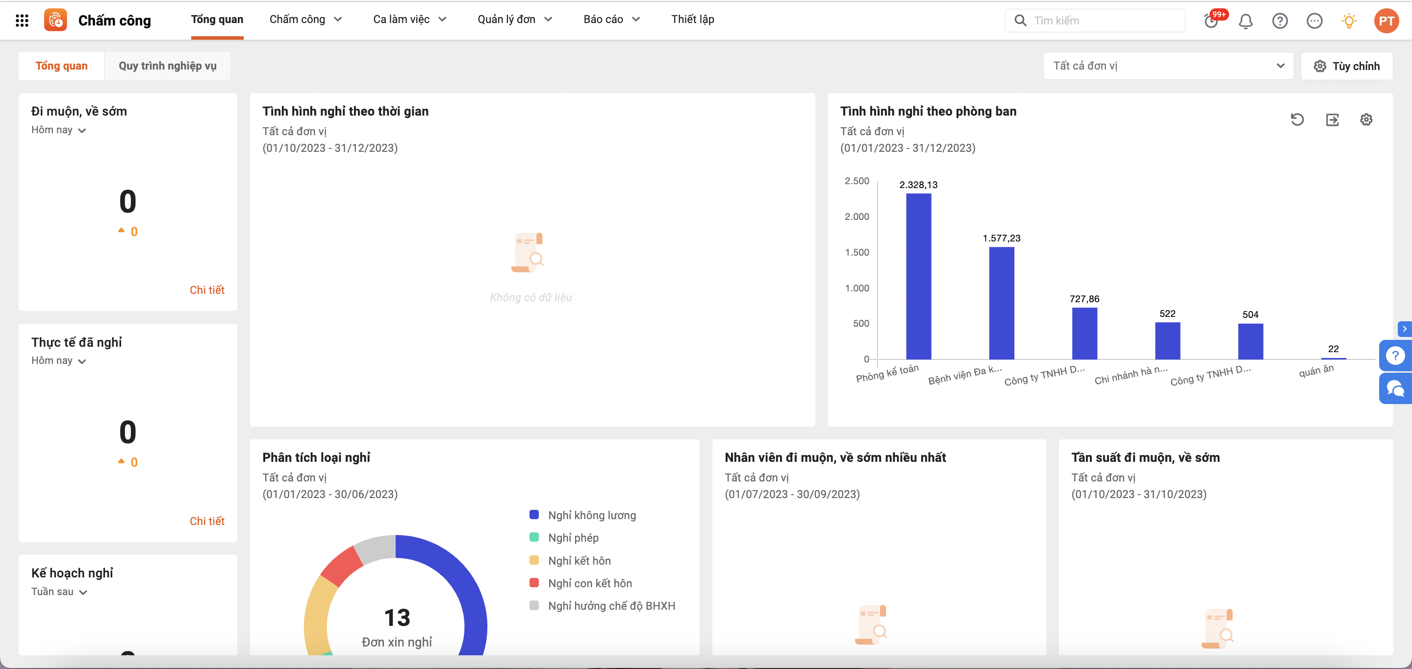Image resolution: width=1412 pixels, height=669 pixels.
Task: Open the chat bubble ellipsis icon in header
Action: [1314, 21]
